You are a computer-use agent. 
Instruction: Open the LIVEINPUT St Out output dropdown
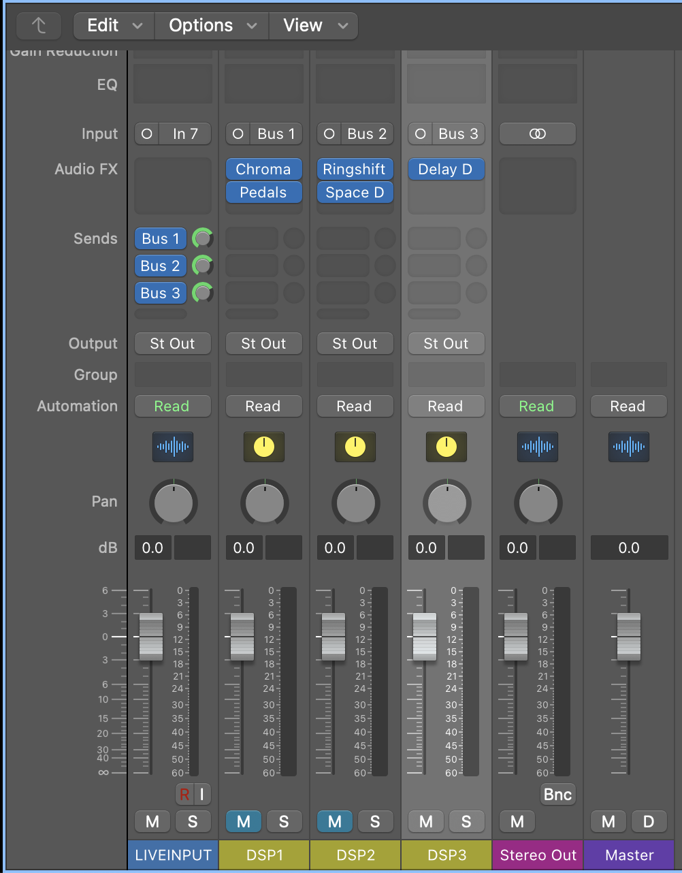(173, 344)
